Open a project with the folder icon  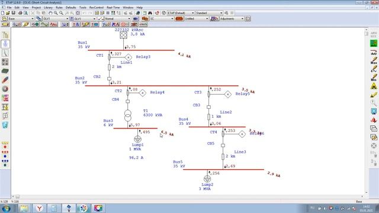pyautogui.click(x=8, y=13)
